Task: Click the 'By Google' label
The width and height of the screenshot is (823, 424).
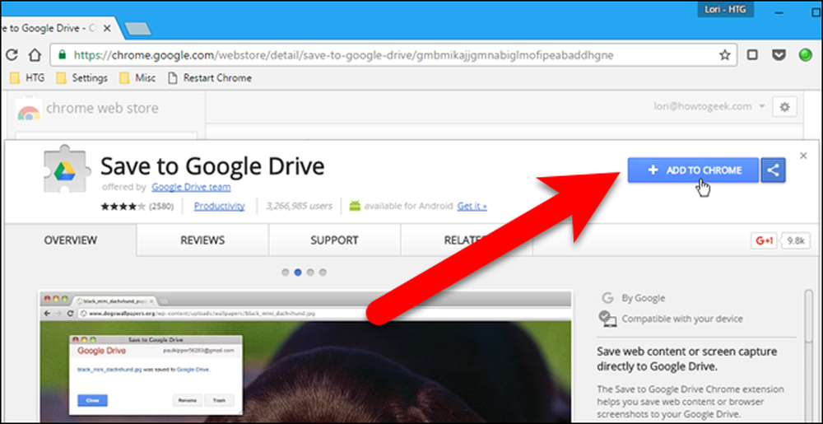Action: pyautogui.click(x=644, y=298)
